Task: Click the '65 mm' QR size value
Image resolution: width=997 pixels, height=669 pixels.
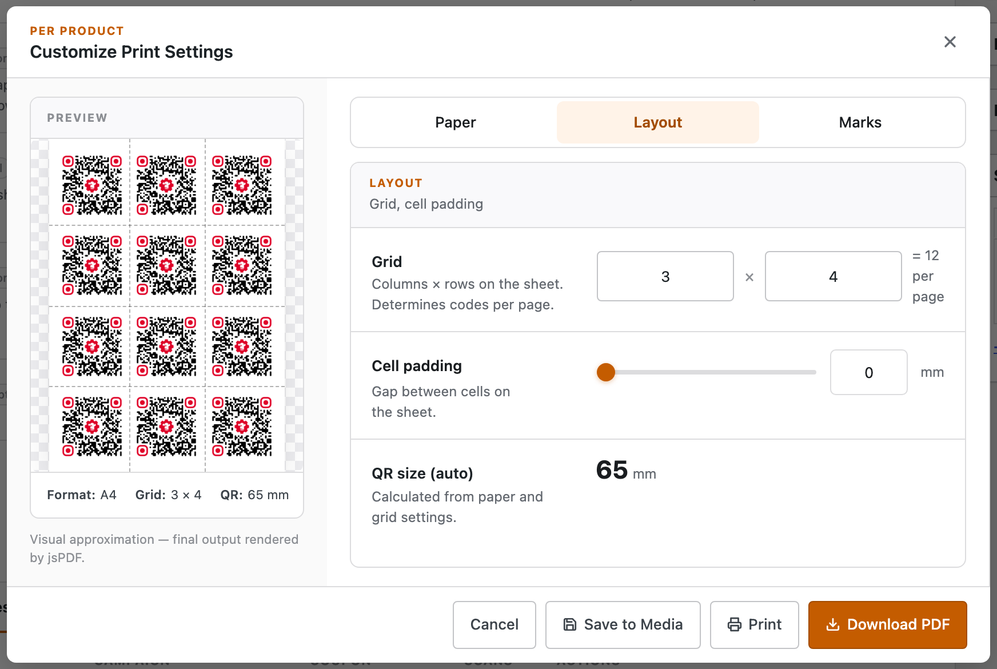Action: [626, 471]
